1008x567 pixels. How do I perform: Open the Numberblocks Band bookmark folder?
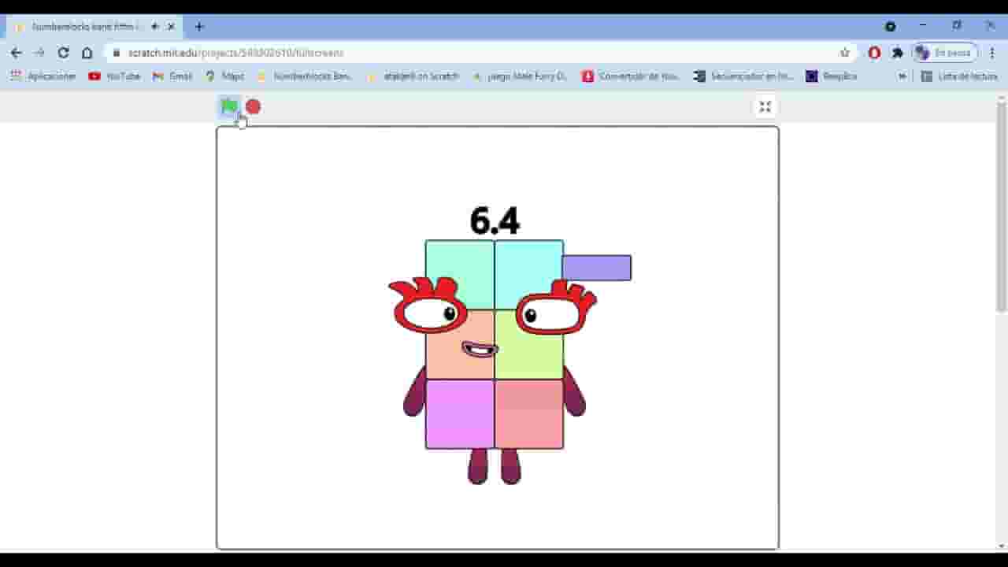(305, 76)
